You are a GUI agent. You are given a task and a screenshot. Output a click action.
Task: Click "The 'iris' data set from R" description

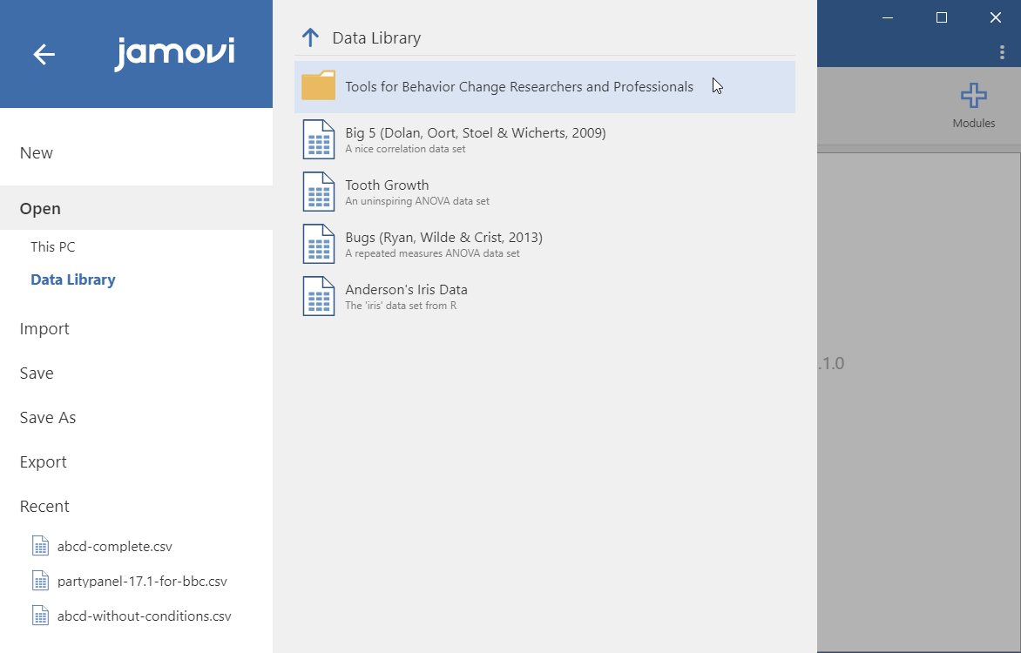[401, 306]
